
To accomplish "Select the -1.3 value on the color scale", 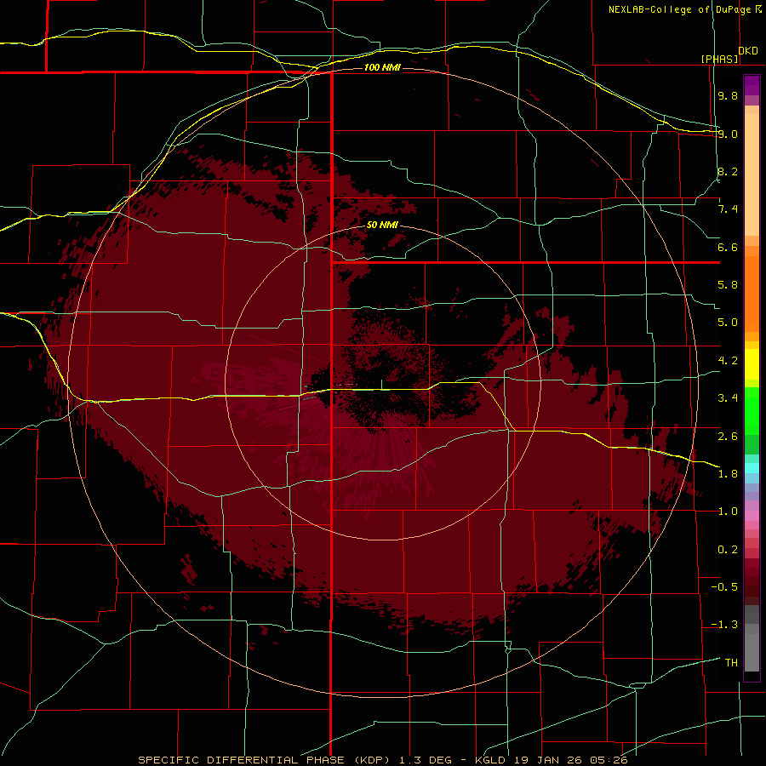I will tap(724, 625).
